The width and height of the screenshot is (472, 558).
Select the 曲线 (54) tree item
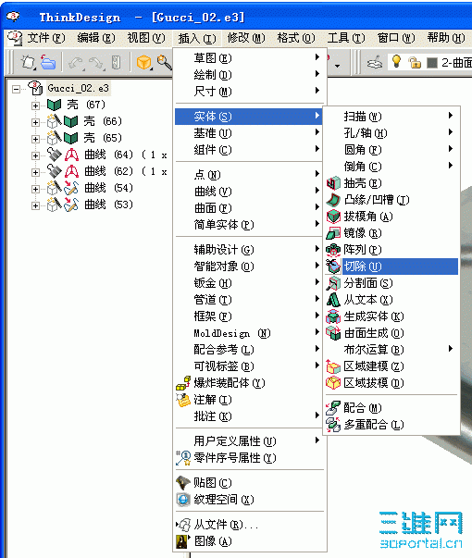(108, 188)
